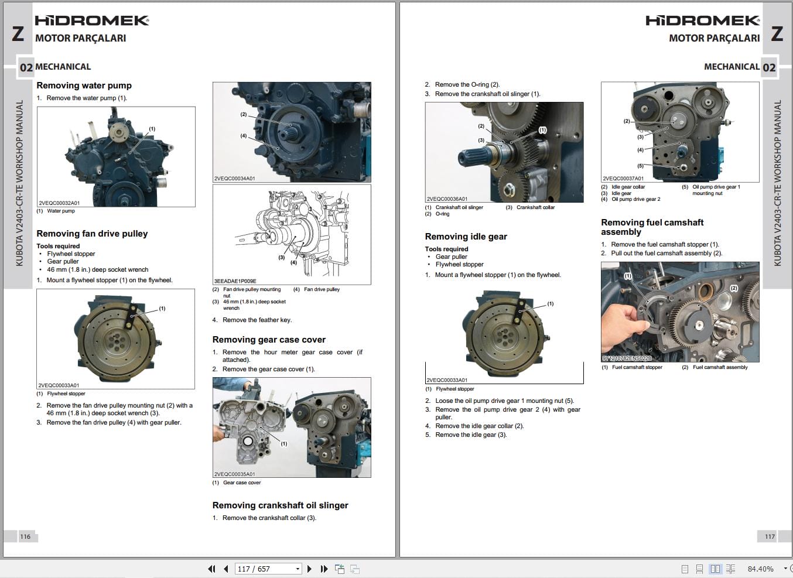
Task: Click the 'Removing gear case cover' heading
Action: 269,340
